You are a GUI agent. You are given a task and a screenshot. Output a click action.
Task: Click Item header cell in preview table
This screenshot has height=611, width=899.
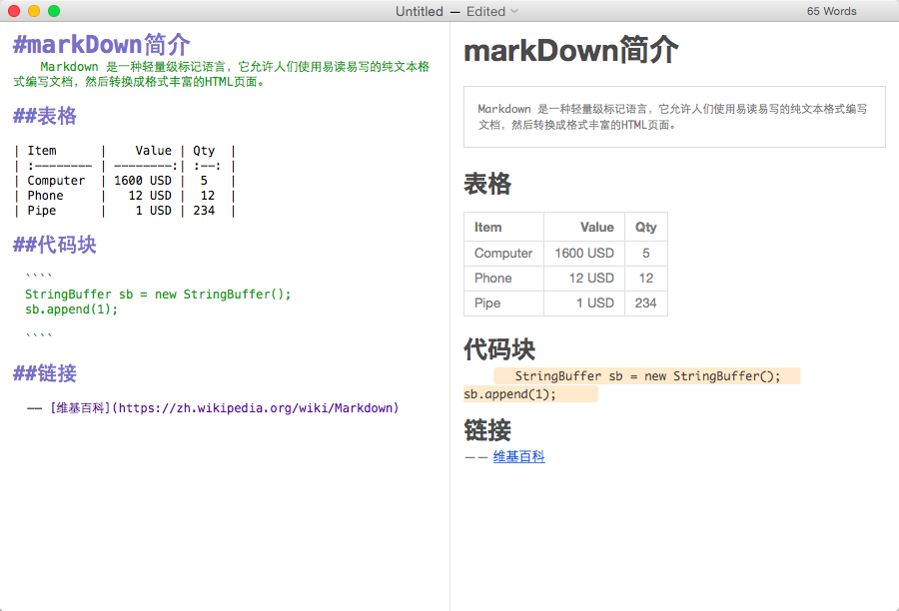[x=504, y=227]
